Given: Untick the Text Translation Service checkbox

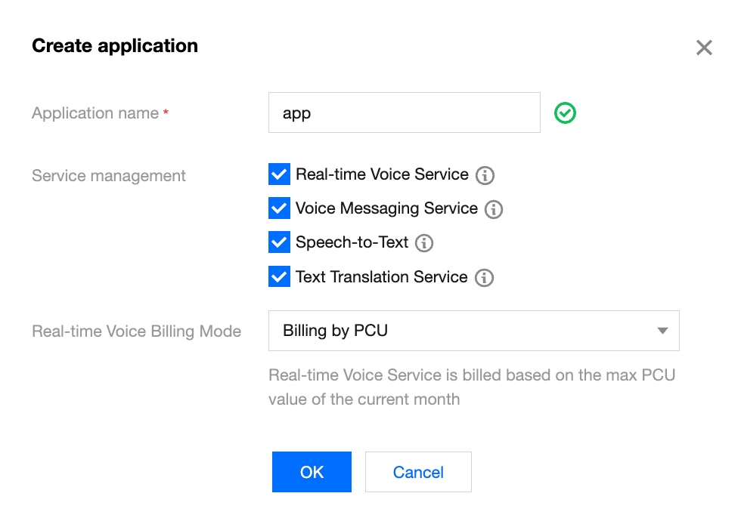Looking at the screenshot, I should point(279,277).
